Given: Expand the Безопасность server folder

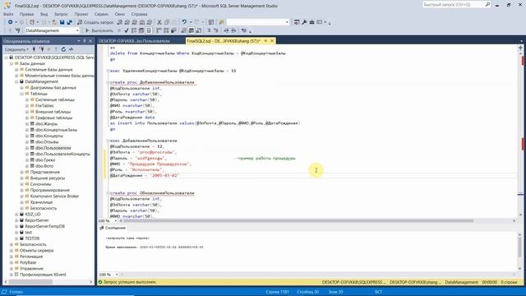Looking at the screenshot, I should [11, 245].
